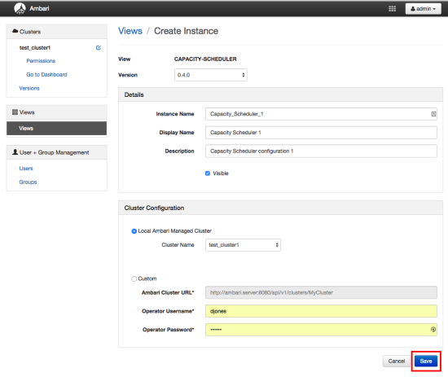Expand the admin user menu

pyautogui.click(x=423, y=9)
